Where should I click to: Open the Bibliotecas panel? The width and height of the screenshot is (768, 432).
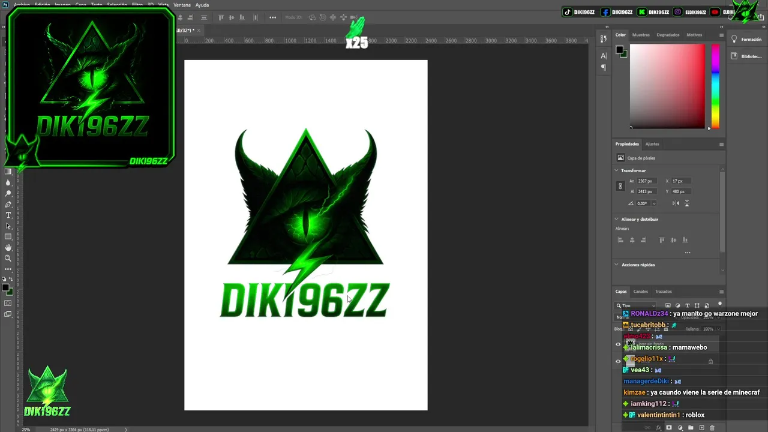tap(746, 56)
